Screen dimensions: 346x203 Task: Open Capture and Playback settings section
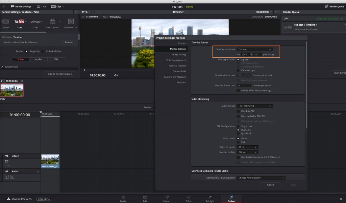coord(175,77)
